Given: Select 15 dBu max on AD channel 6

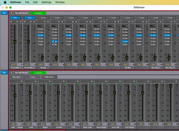Looking at the screenshot, I should pyautogui.click(x=83, y=38).
